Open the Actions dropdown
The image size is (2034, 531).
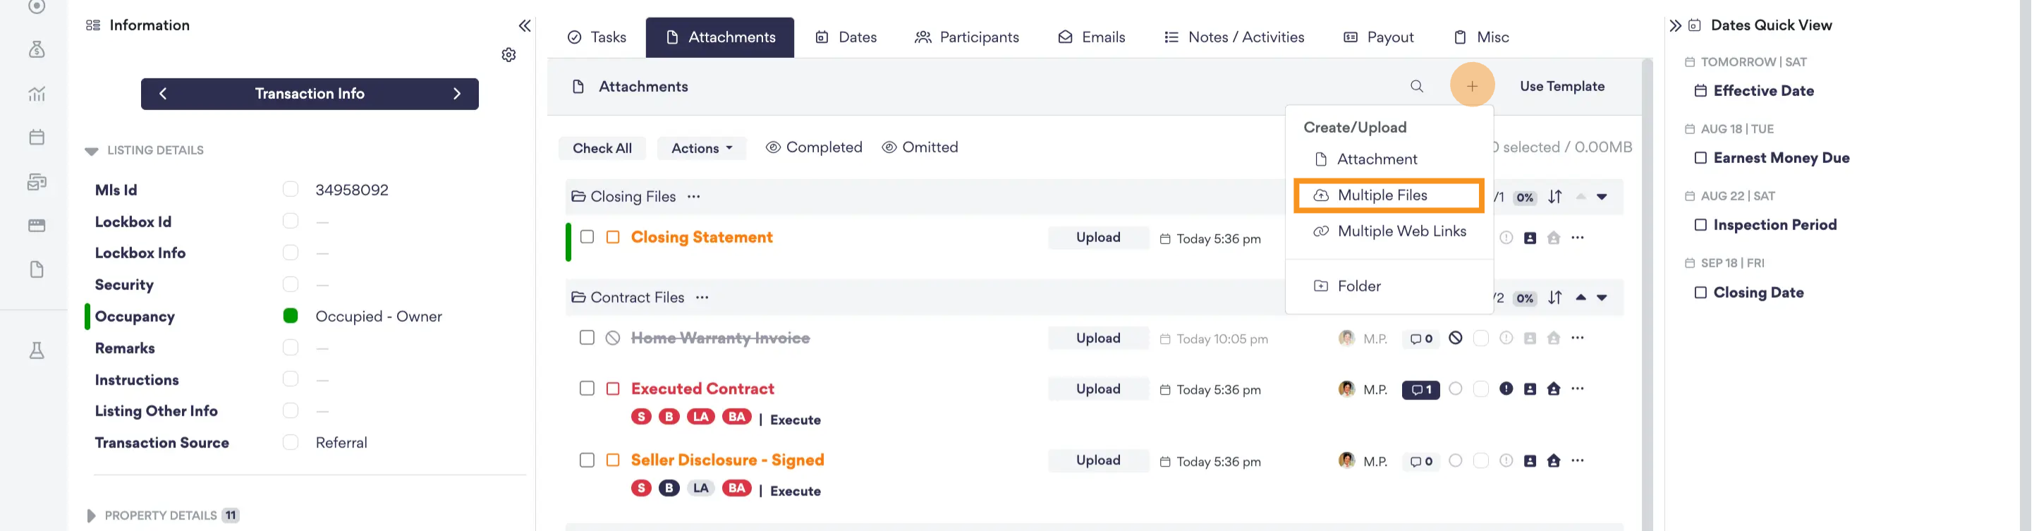pos(701,148)
